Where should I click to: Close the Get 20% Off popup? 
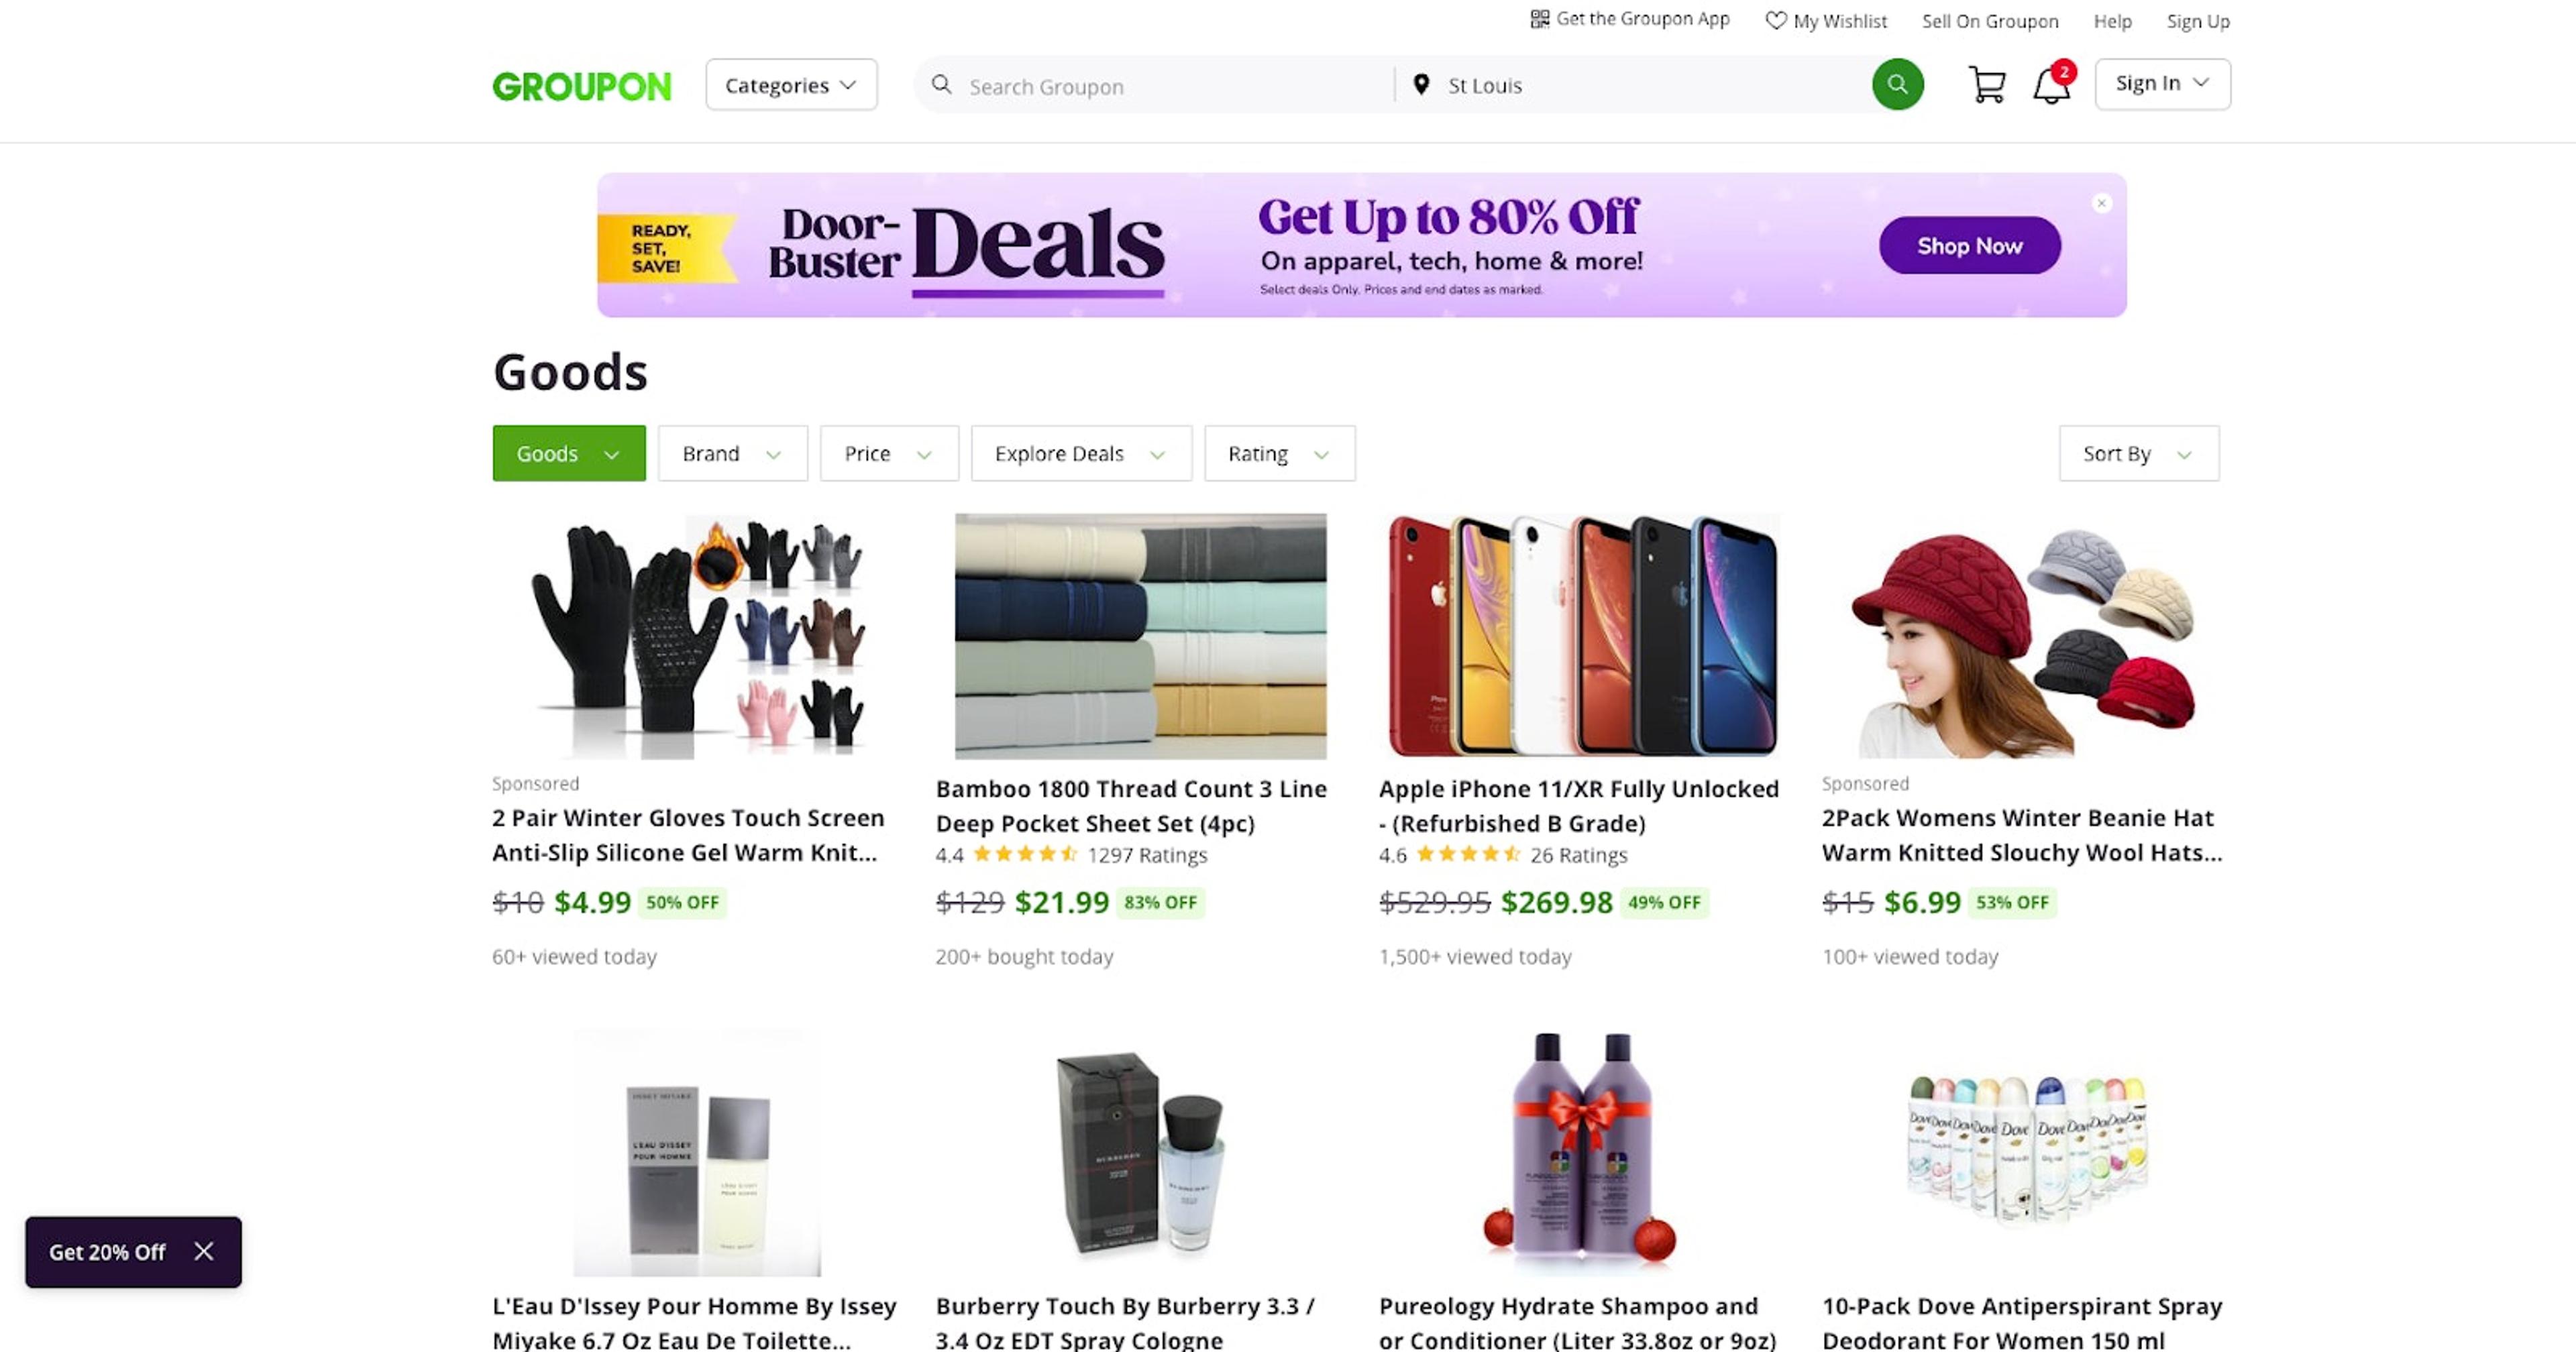tap(204, 1251)
